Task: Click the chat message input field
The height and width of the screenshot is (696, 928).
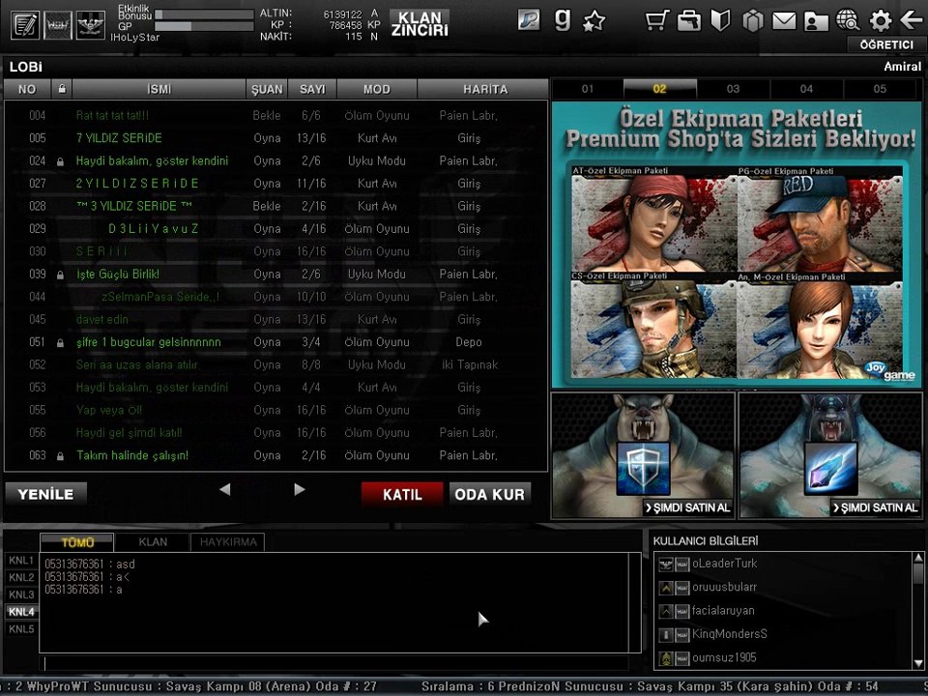Action: pos(335,663)
